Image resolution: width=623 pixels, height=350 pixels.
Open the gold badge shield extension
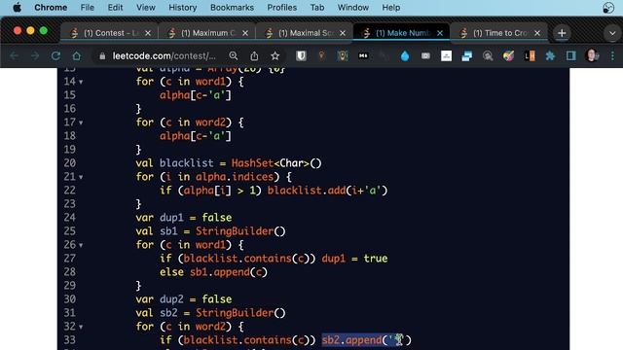[x=343, y=56]
